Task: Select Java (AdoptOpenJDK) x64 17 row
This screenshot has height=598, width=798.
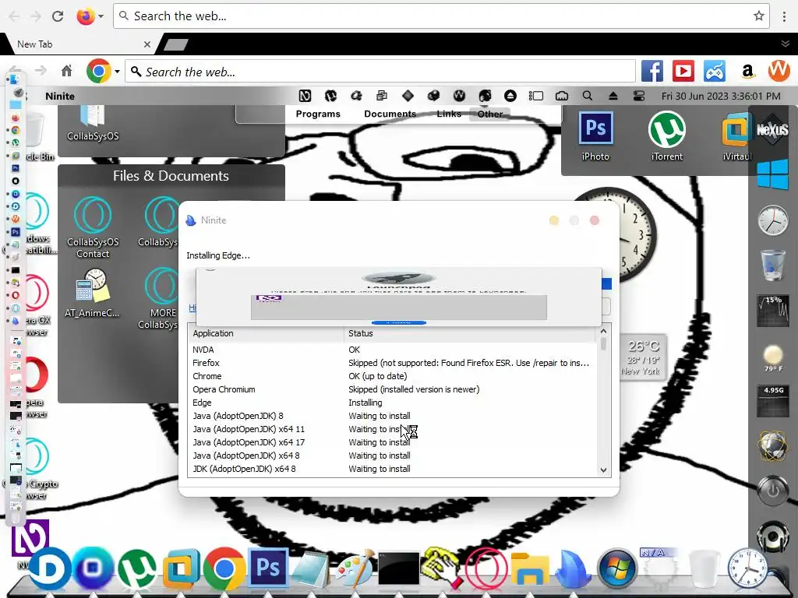Action: point(393,442)
